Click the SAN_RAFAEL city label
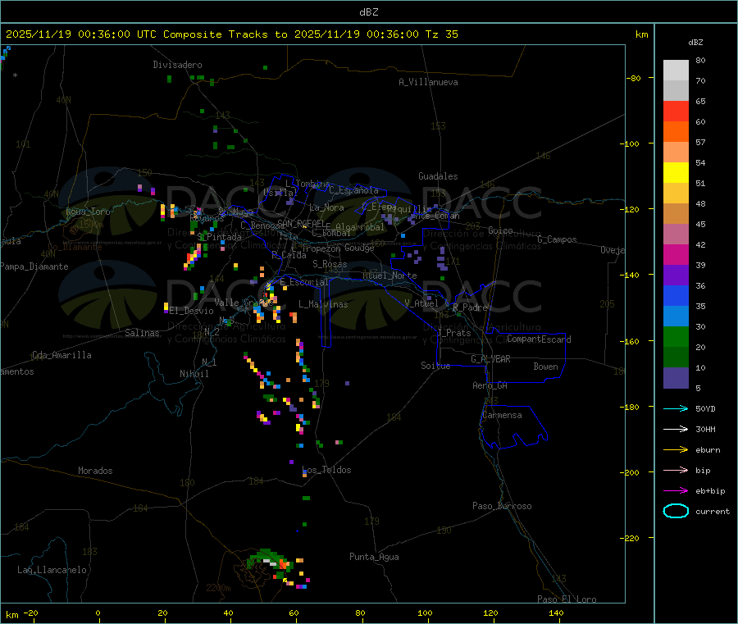The width and height of the screenshot is (738, 624). click(301, 223)
